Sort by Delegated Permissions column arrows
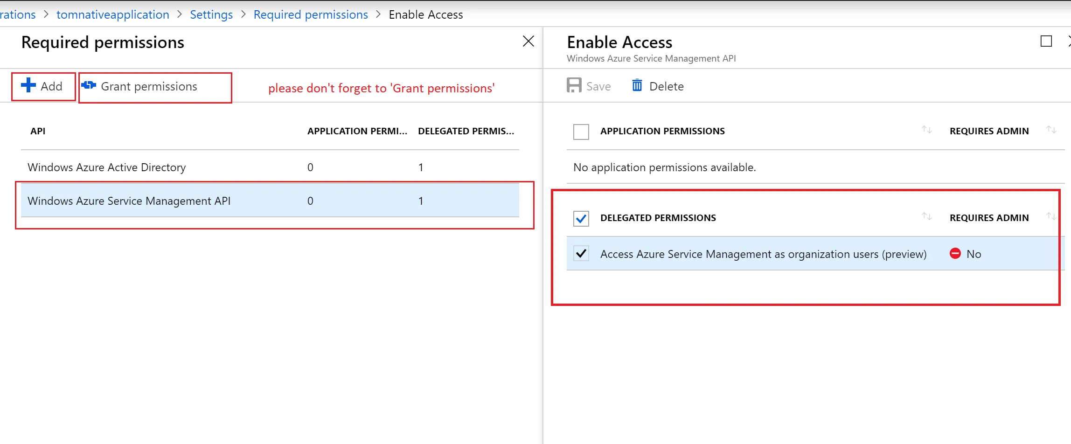This screenshot has height=444, width=1071. coord(926,217)
